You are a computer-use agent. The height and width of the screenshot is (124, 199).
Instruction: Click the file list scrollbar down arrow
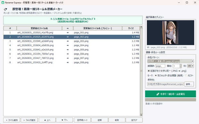[141, 115]
